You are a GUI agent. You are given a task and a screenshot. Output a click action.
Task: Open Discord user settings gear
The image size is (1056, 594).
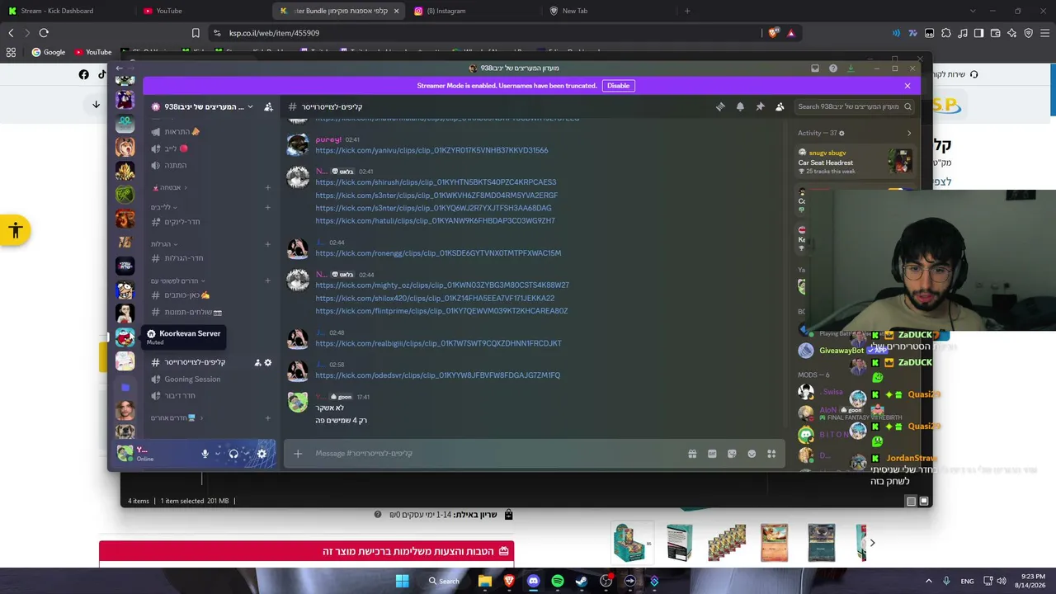[x=262, y=454]
